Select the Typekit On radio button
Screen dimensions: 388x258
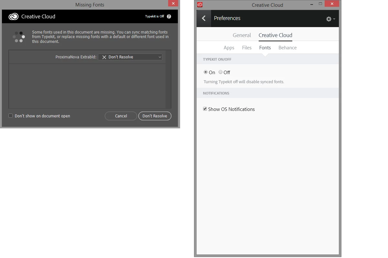tap(206, 72)
